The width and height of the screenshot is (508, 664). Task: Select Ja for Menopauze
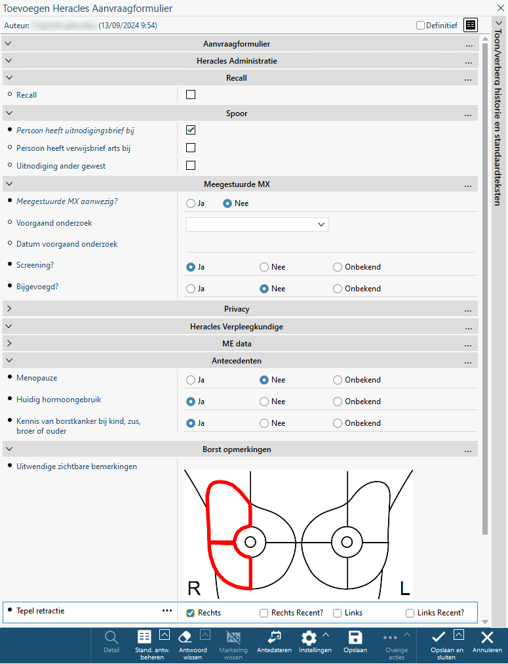(x=191, y=380)
